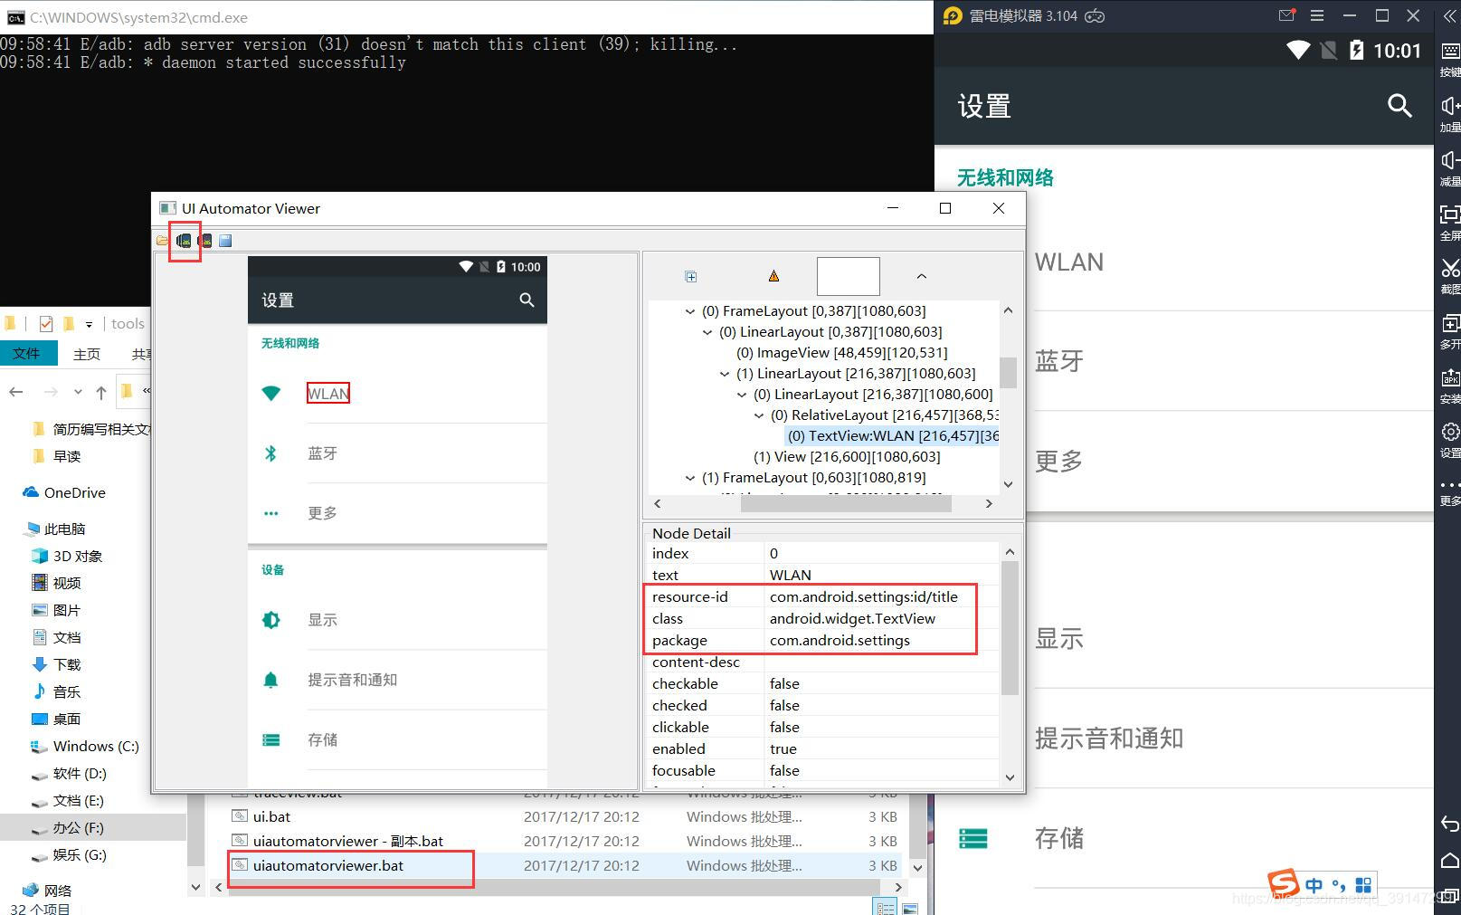Click resource-id value com.android.settings:id/title
This screenshot has width=1461, height=915.
(x=863, y=596)
